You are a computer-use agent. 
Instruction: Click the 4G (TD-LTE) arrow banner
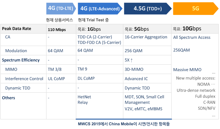(x=61, y=8)
